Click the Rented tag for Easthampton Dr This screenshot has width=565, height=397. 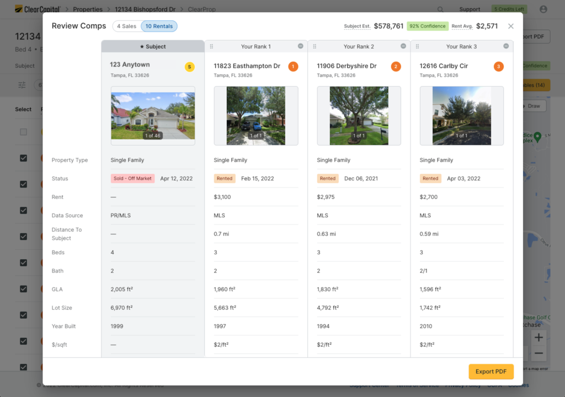[x=225, y=179]
